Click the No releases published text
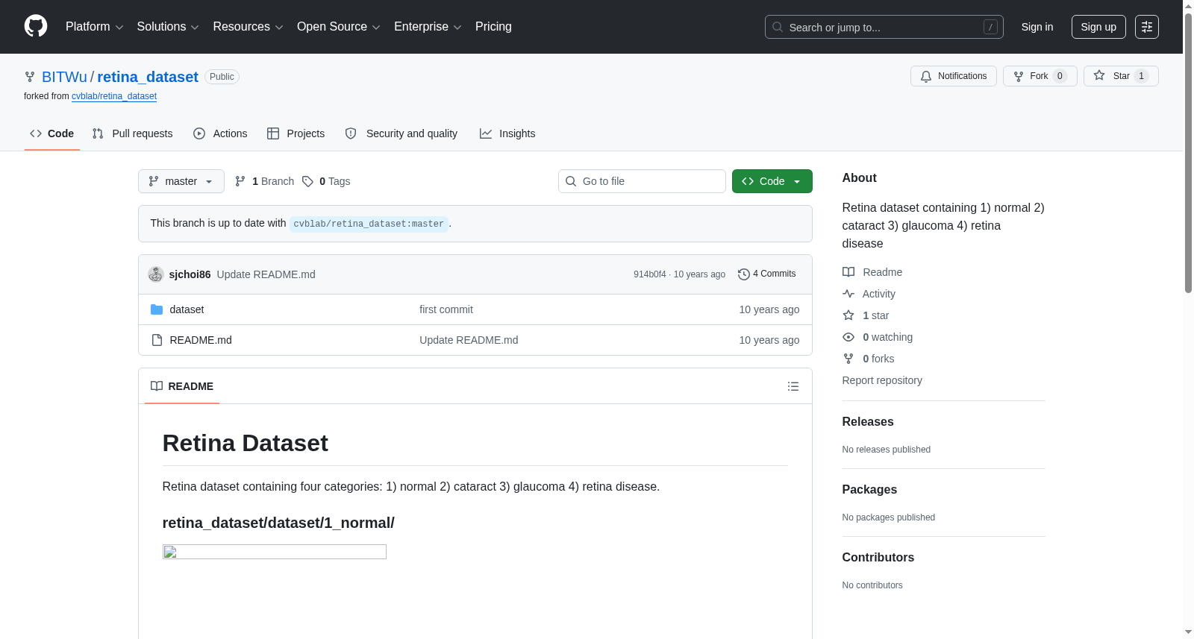The image size is (1194, 639). point(887,450)
